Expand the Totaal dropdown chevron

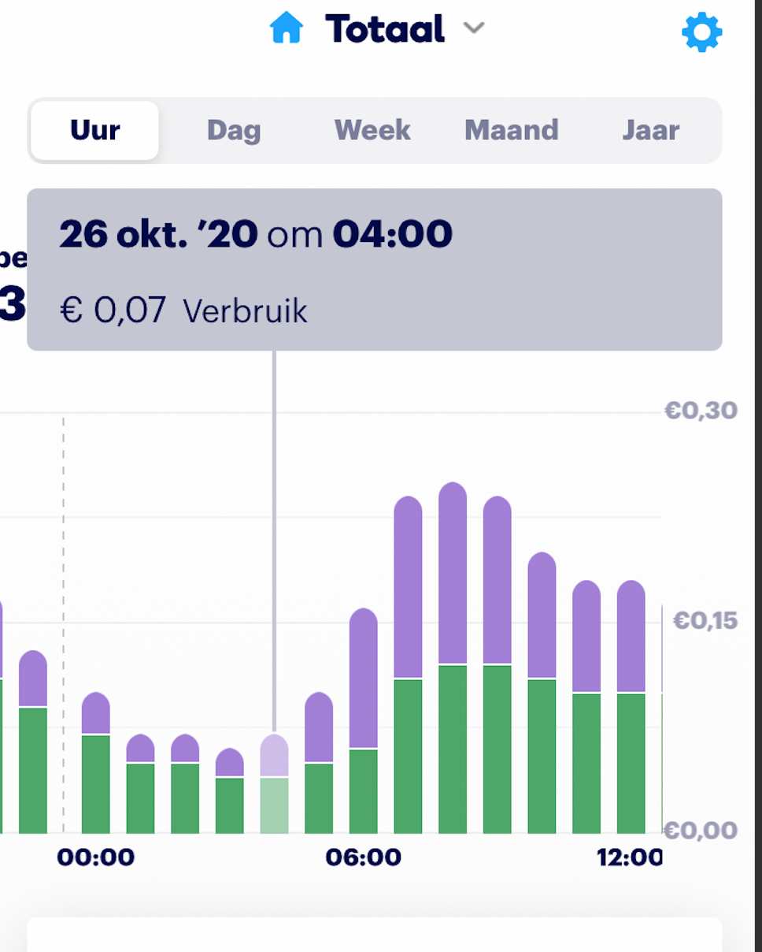click(x=473, y=28)
